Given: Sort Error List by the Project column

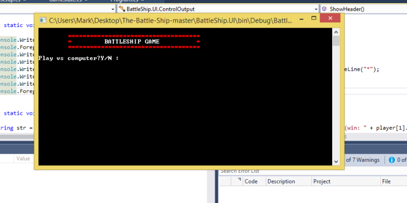Looking at the screenshot, I should pyautogui.click(x=346, y=181).
